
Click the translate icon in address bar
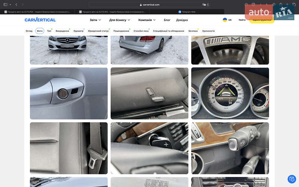(x=204, y=4)
